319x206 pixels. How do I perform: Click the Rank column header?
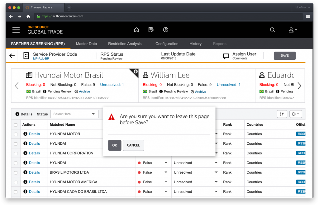point(227,124)
